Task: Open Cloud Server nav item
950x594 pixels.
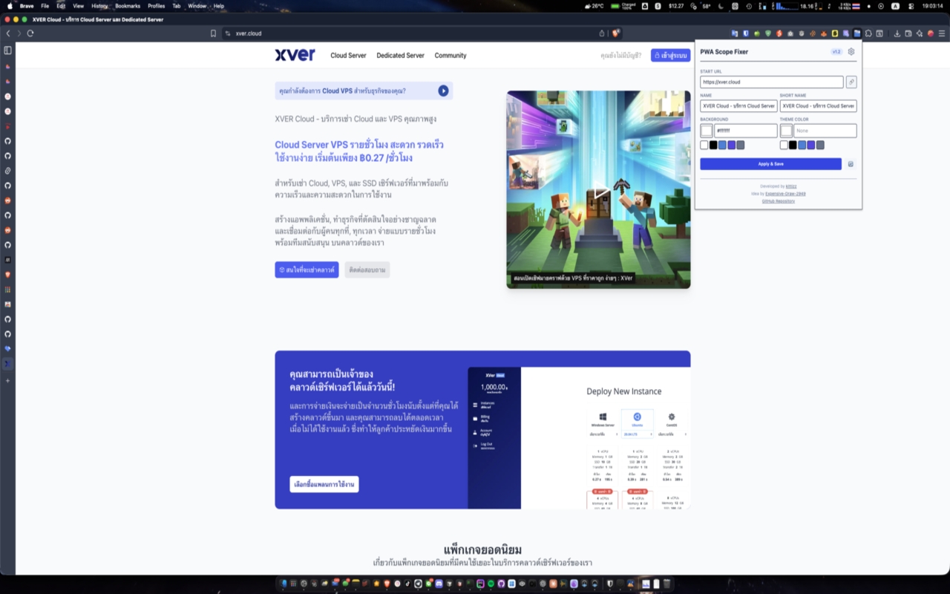Action: [348, 56]
